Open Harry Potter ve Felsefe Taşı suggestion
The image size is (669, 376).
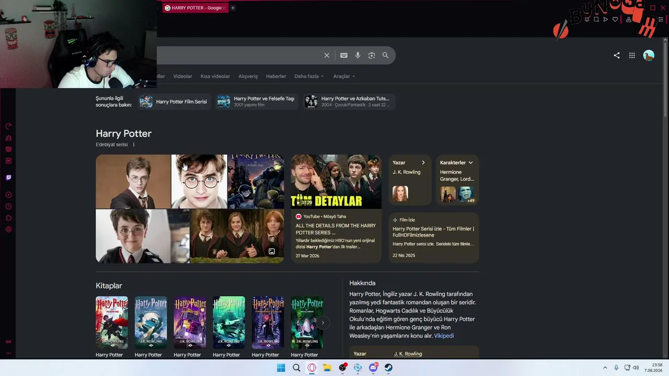tap(257, 101)
